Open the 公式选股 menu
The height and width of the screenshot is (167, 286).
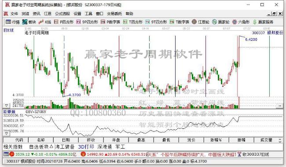(x=62, y=14)
